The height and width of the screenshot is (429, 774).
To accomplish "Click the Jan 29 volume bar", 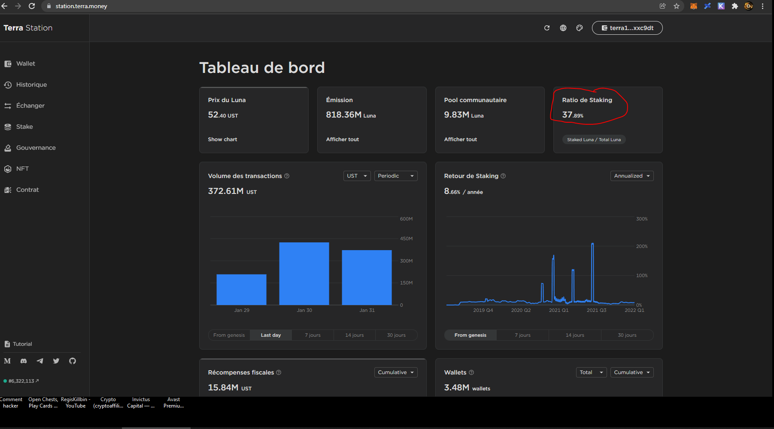I will [242, 290].
